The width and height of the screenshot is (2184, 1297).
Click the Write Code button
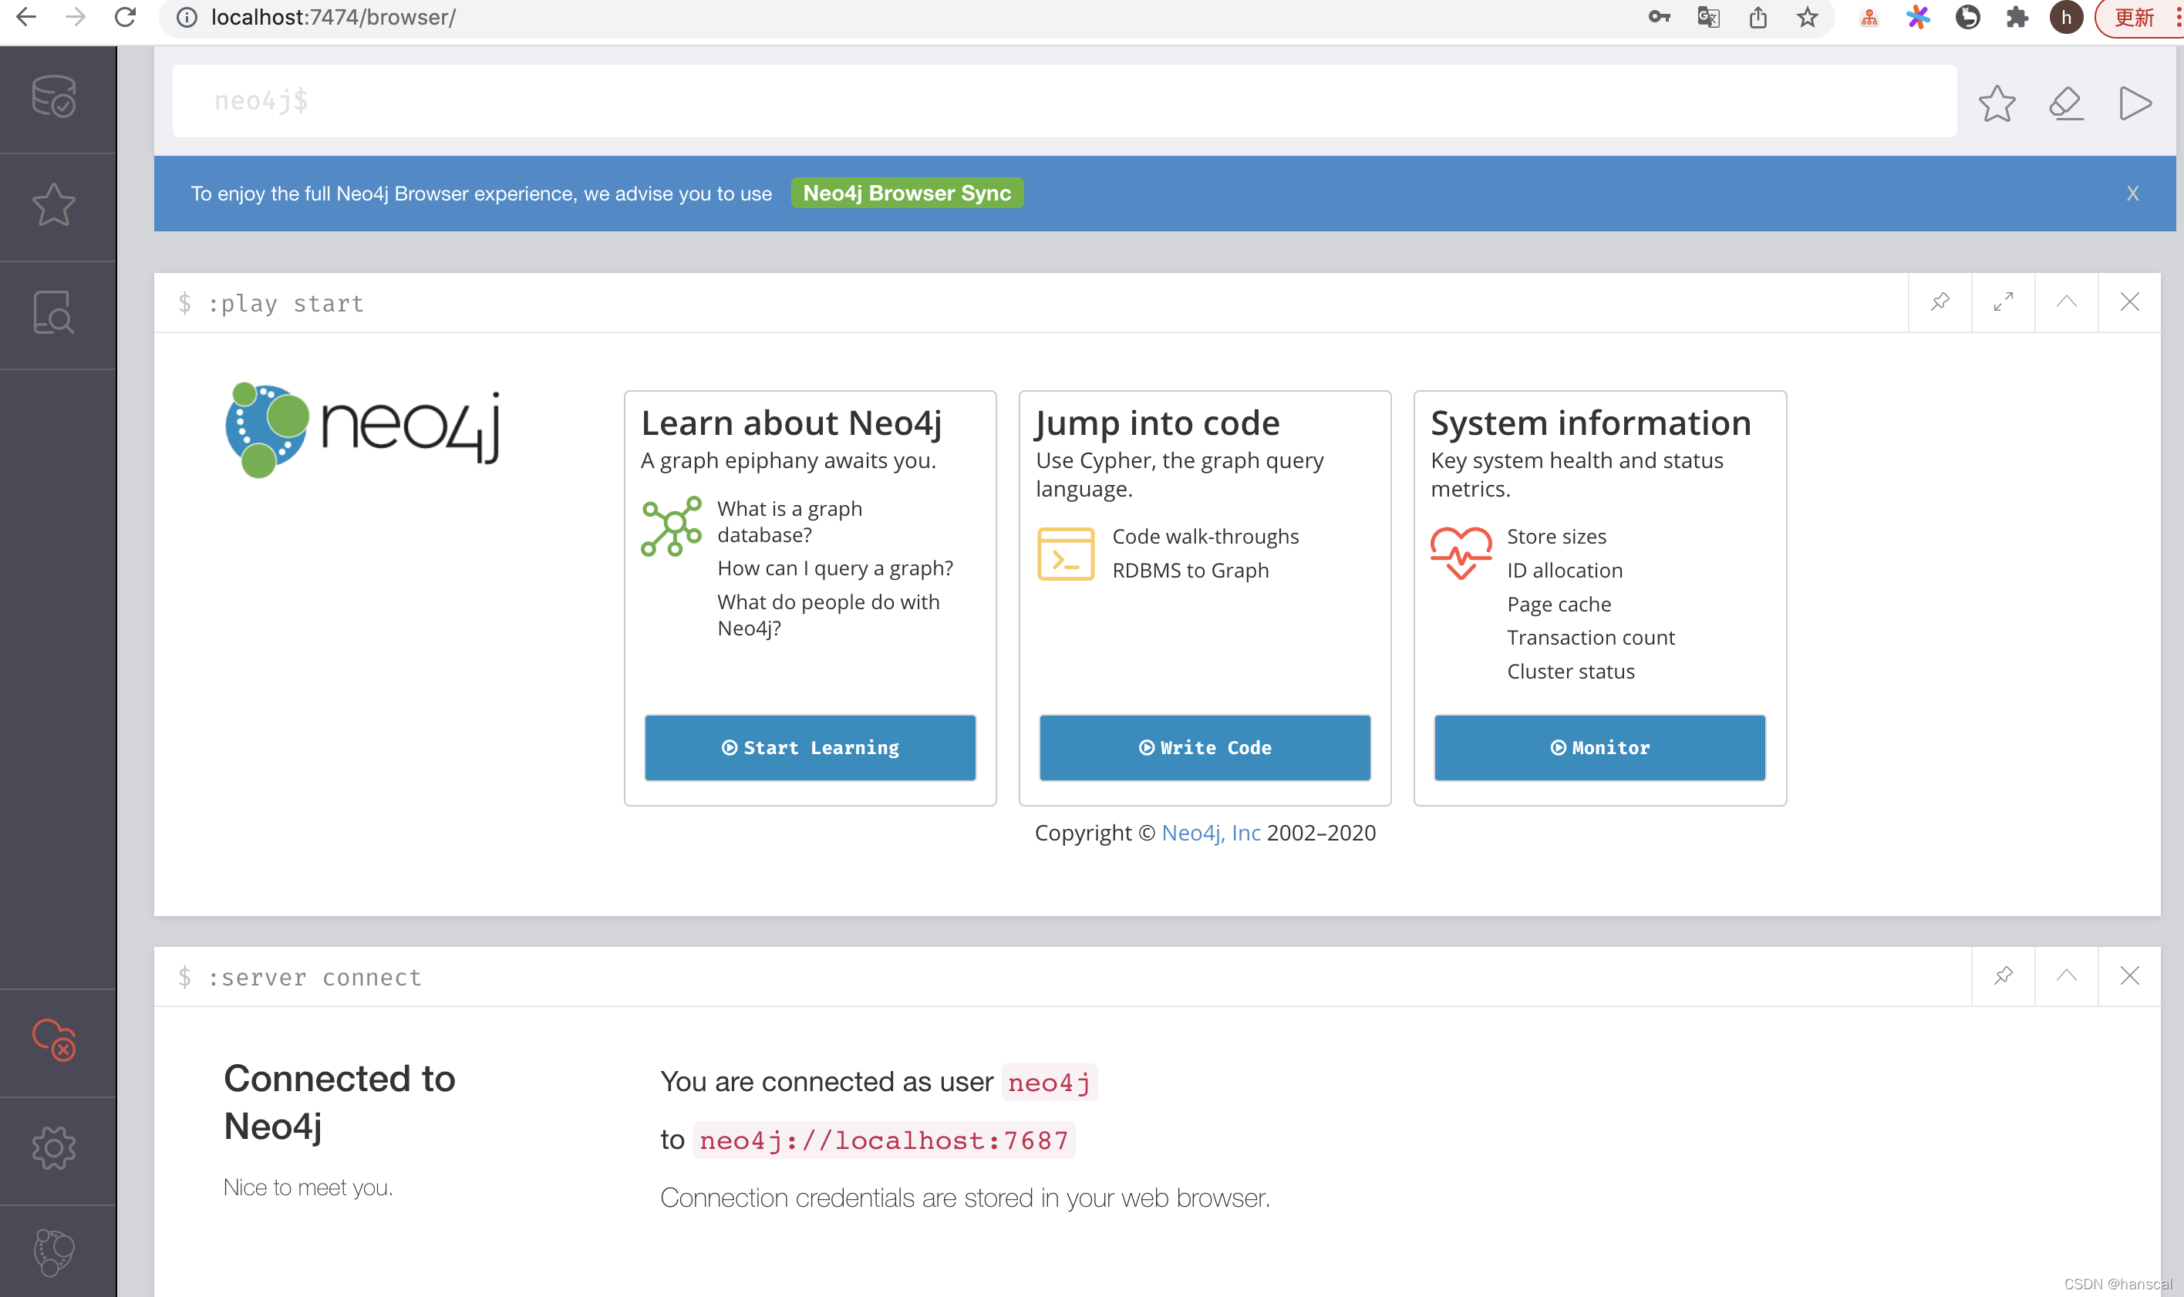(x=1204, y=747)
